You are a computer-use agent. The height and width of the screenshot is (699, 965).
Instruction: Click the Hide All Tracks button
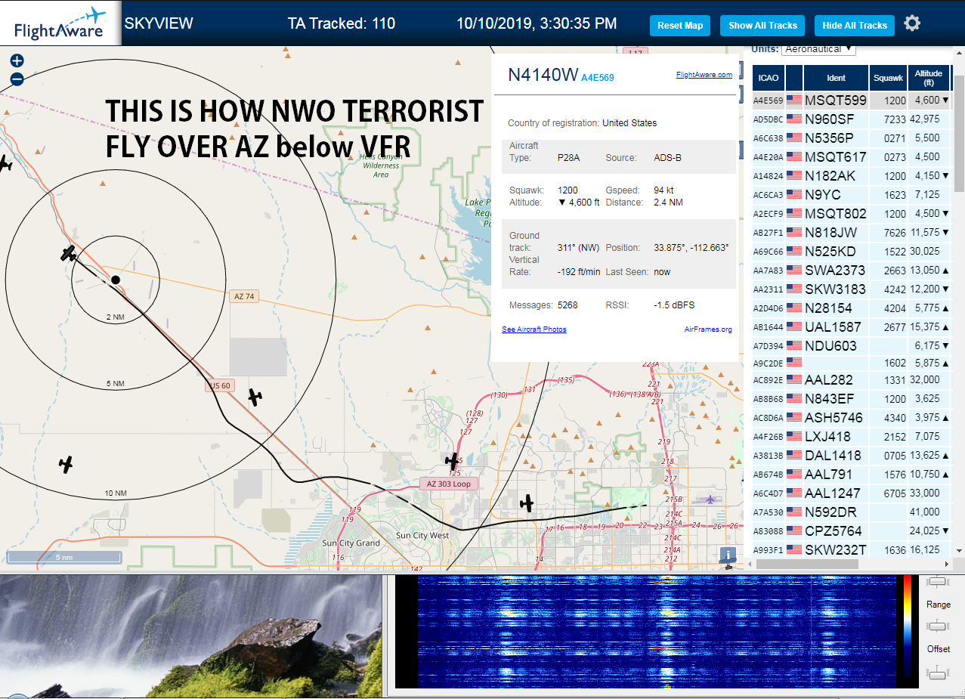point(855,25)
